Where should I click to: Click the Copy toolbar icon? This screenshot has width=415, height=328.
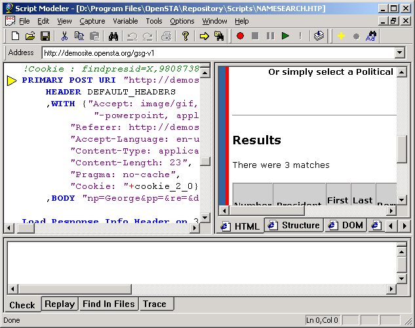tap(79, 35)
